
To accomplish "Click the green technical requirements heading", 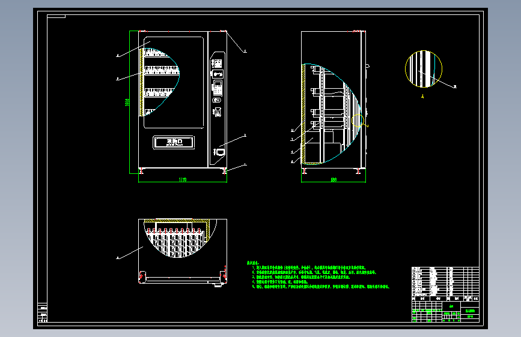I will point(252,263).
